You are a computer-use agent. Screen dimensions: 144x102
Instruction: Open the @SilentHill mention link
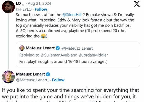(x=72, y=15)
